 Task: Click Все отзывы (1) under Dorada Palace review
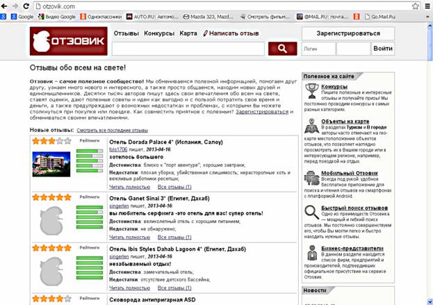click(x=174, y=187)
